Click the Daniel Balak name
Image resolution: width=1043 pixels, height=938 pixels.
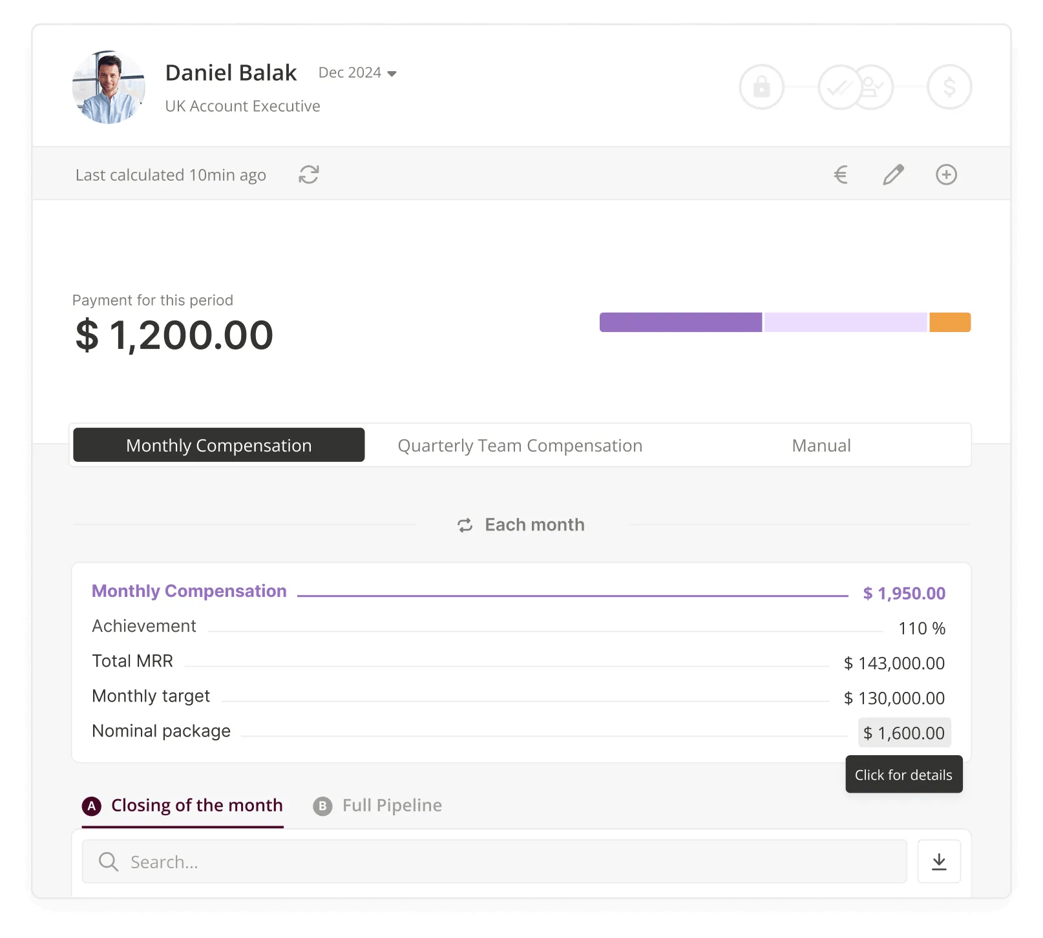click(x=231, y=73)
